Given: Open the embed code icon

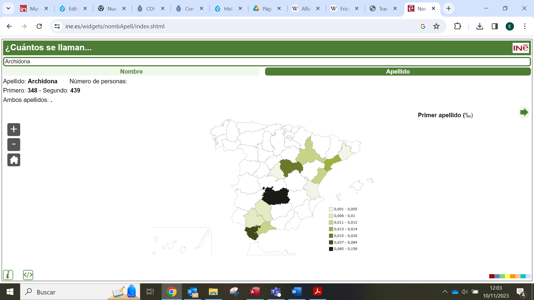Looking at the screenshot, I should [28, 275].
